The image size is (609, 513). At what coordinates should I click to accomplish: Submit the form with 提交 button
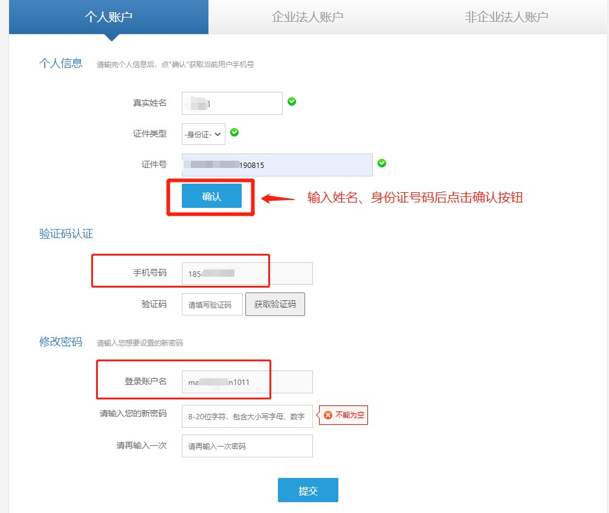pos(308,490)
